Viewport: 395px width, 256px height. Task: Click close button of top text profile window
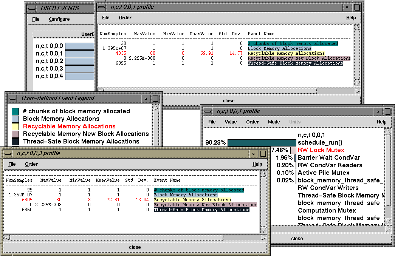point(228,101)
